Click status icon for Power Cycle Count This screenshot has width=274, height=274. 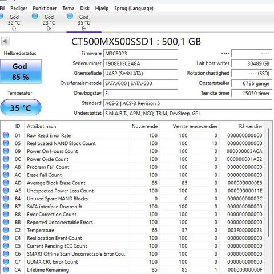pos(6,159)
